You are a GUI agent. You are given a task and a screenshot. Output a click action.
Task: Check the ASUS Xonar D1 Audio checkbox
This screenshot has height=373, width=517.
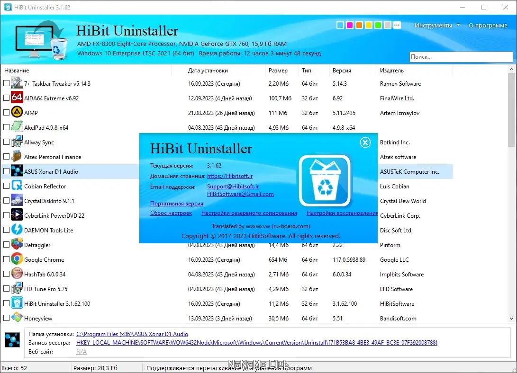coord(6,171)
